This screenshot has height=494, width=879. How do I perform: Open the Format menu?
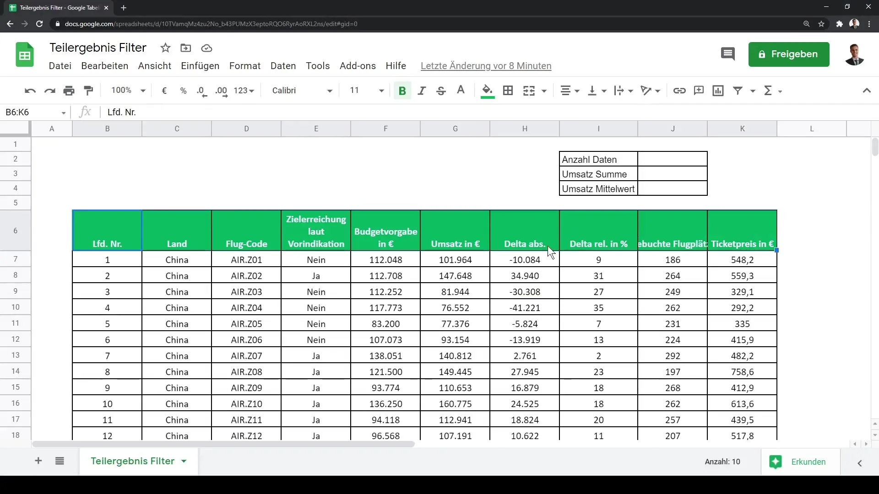245,66
